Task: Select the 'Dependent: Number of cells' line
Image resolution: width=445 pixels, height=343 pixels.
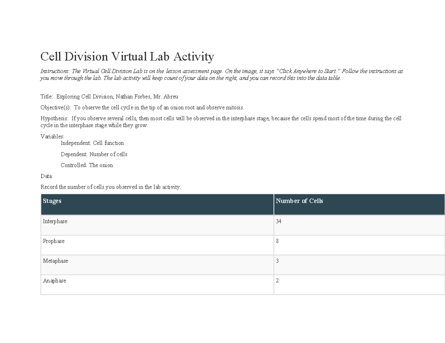Action: (94, 154)
